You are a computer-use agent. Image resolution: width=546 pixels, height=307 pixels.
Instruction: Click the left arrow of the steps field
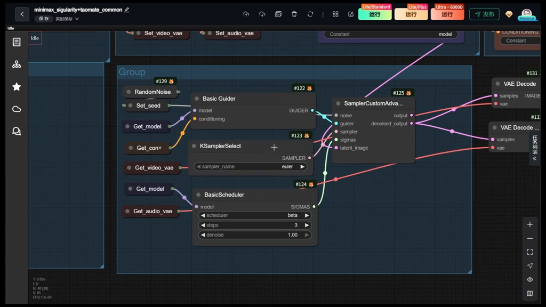click(203, 225)
